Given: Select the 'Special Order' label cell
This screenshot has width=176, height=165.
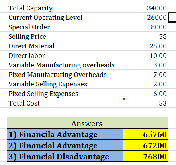Looking at the screenshot, I should (65, 27).
